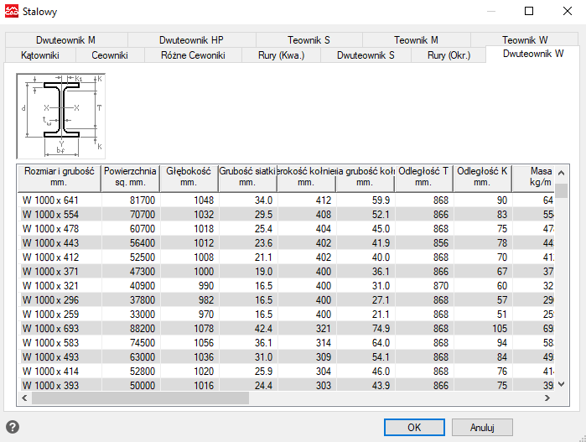Click the horizontal scrollbar left arrow

pos(23,398)
